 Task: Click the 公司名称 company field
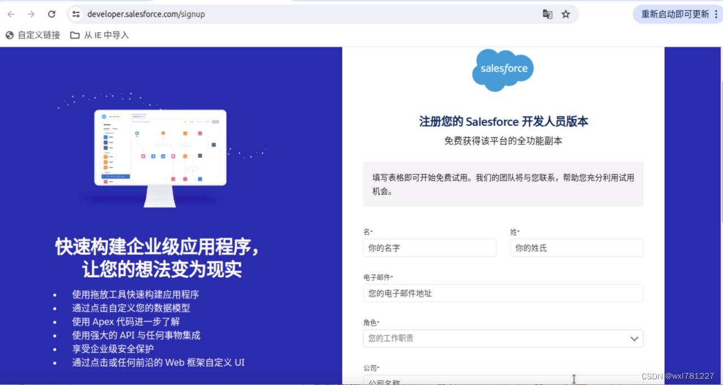point(503,380)
